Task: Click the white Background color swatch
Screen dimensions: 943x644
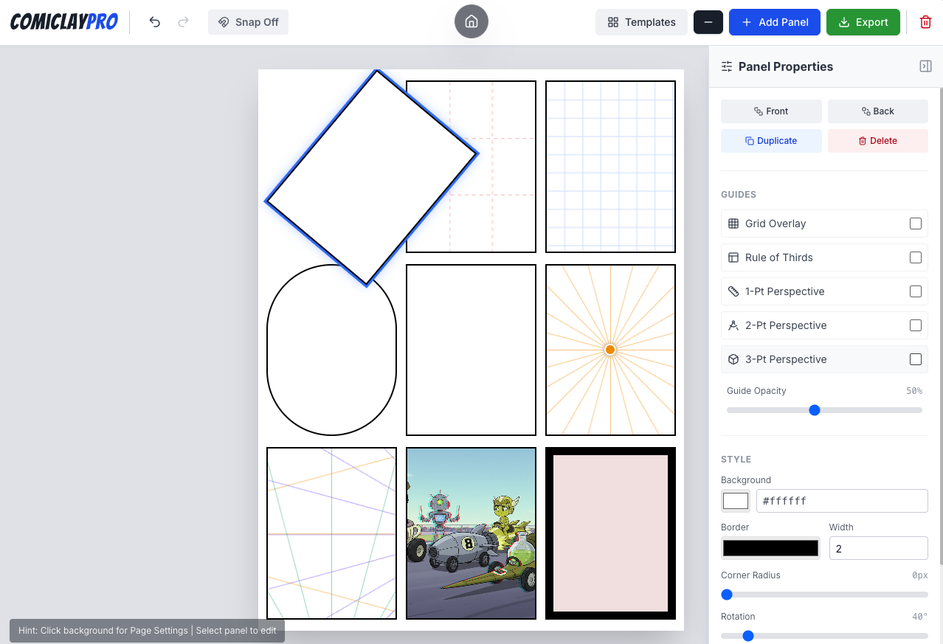Action: [x=736, y=501]
